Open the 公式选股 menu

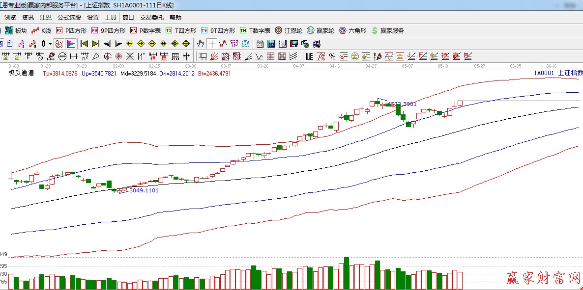click(69, 18)
